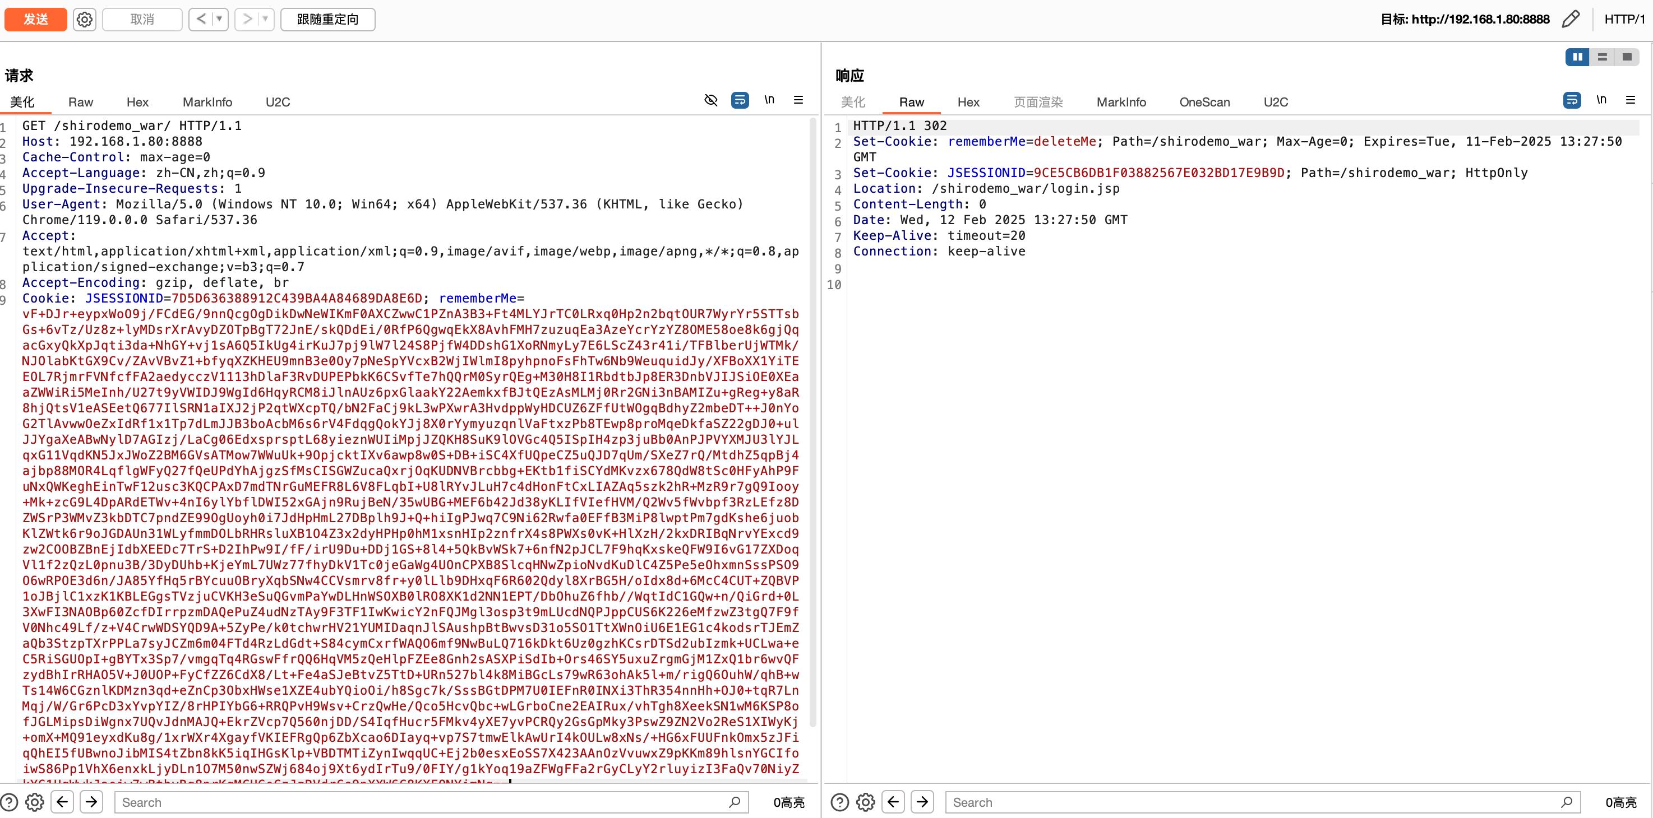The height and width of the screenshot is (818, 1653).
Task: Toggle word wrap in request editor
Action: tap(740, 100)
